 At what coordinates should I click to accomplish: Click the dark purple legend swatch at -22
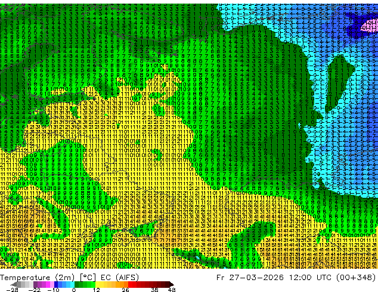coord(35,284)
